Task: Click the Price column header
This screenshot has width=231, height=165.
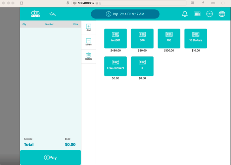Action: [76, 24]
